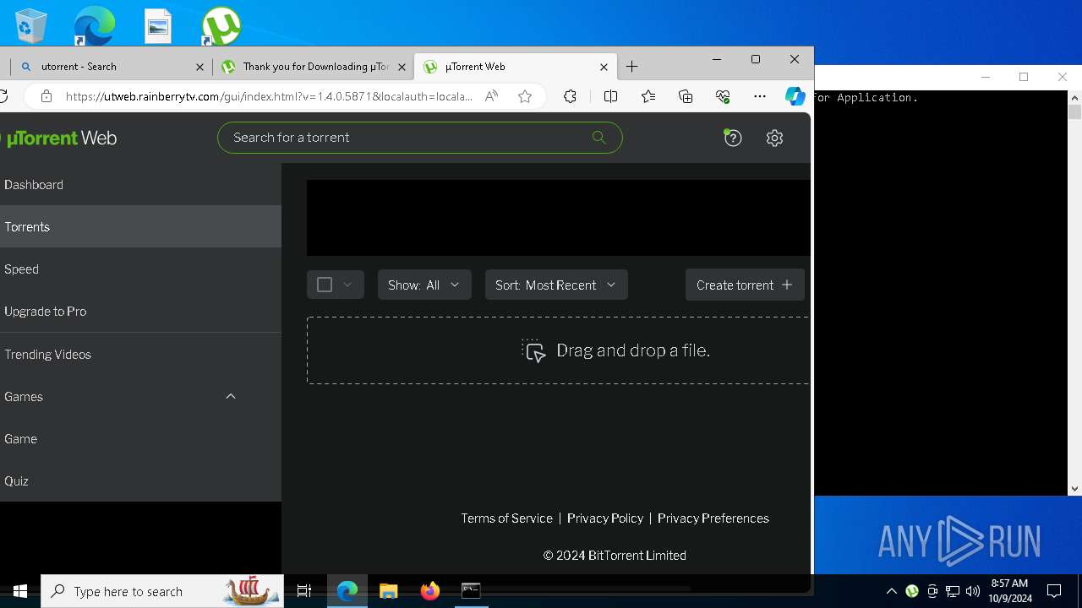The width and height of the screenshot is (1082, 608).
Task: Click the Read aloud icon in address bar
Action: pyautogui.click(x=491, y=96)
